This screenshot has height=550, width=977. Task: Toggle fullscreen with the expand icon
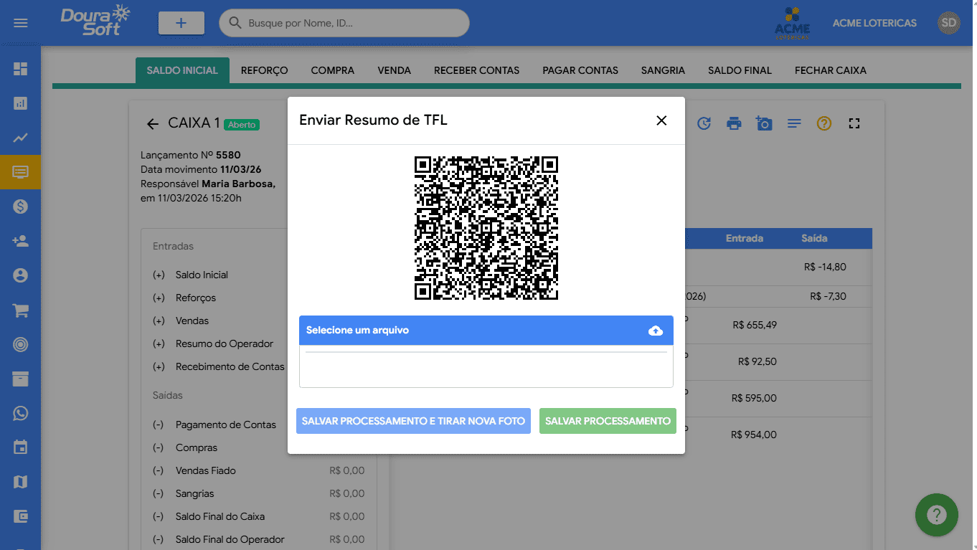click(854, 123)
